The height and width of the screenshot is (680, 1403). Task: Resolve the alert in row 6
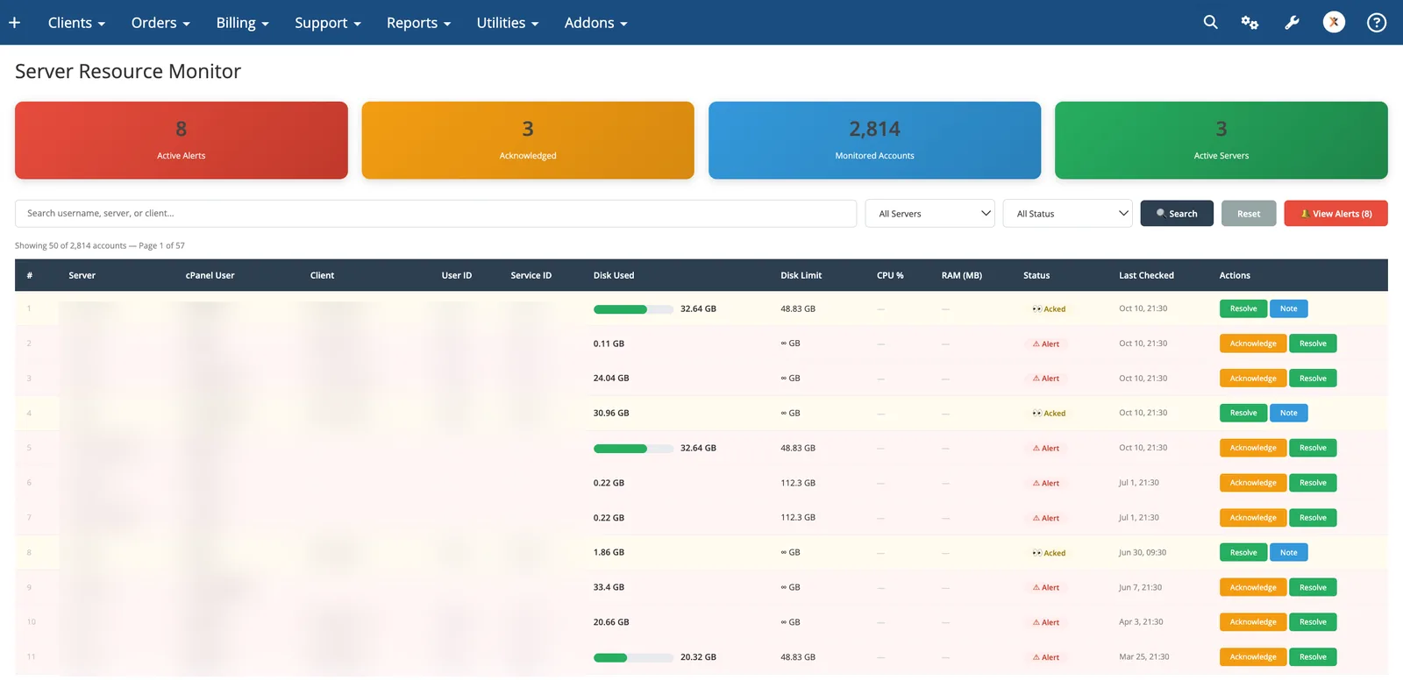click(1313, 483)
